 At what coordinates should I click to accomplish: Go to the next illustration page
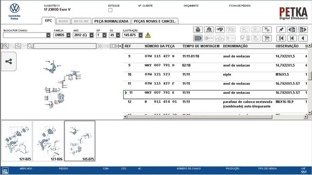point(303,30)
